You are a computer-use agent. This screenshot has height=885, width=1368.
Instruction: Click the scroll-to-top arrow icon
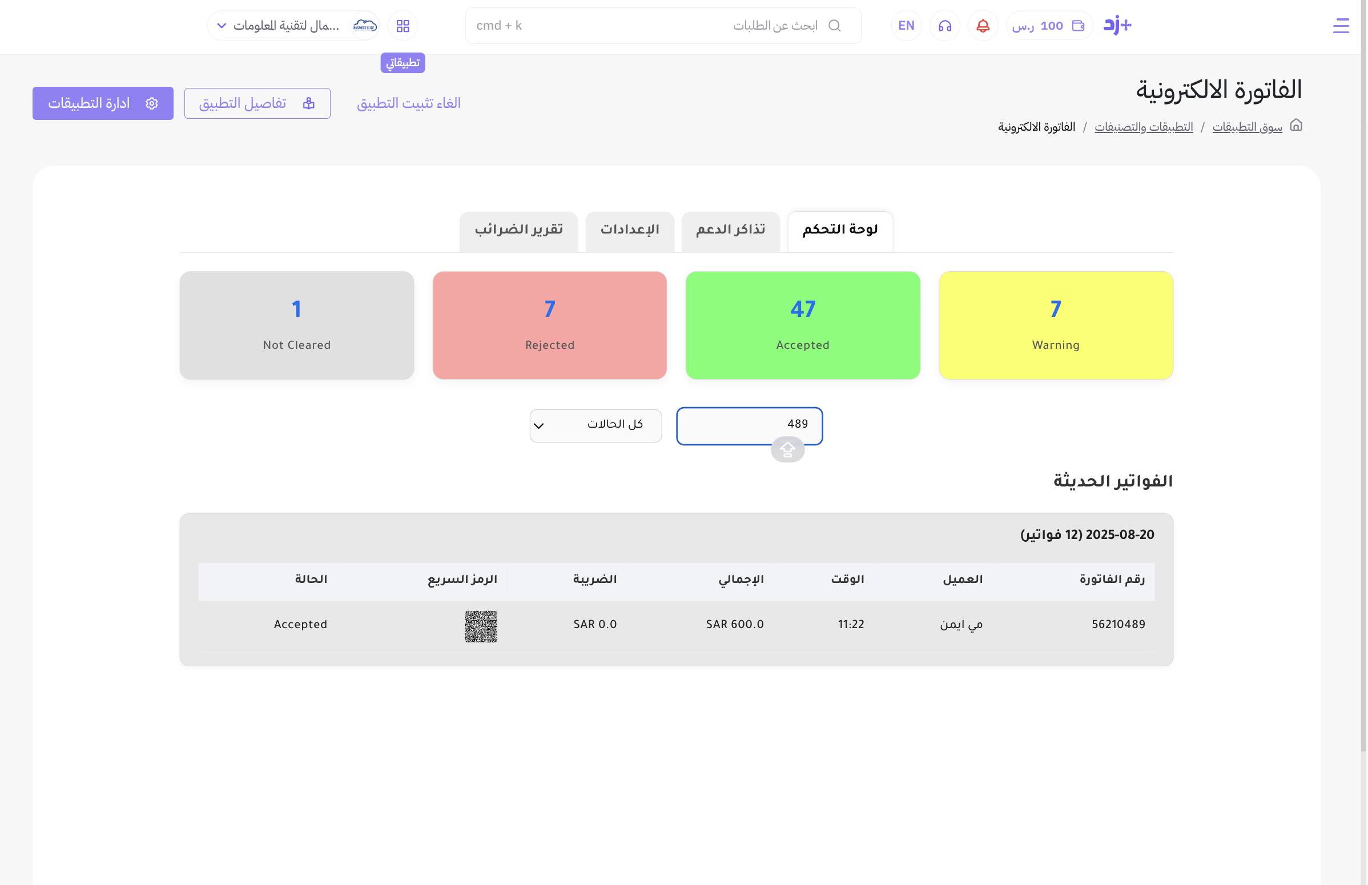[787, 449]
